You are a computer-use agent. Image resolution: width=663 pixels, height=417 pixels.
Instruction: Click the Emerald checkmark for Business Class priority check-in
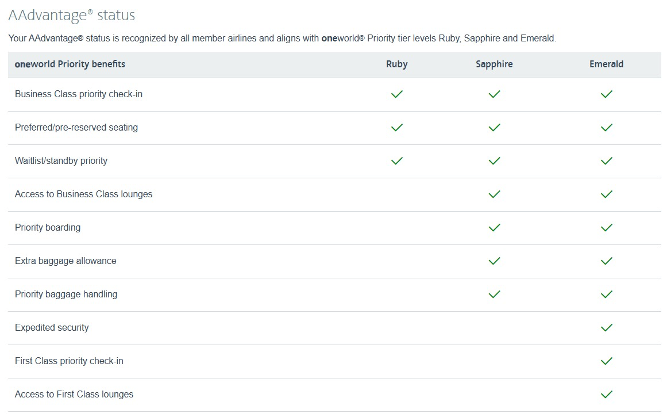click(606, 94)
